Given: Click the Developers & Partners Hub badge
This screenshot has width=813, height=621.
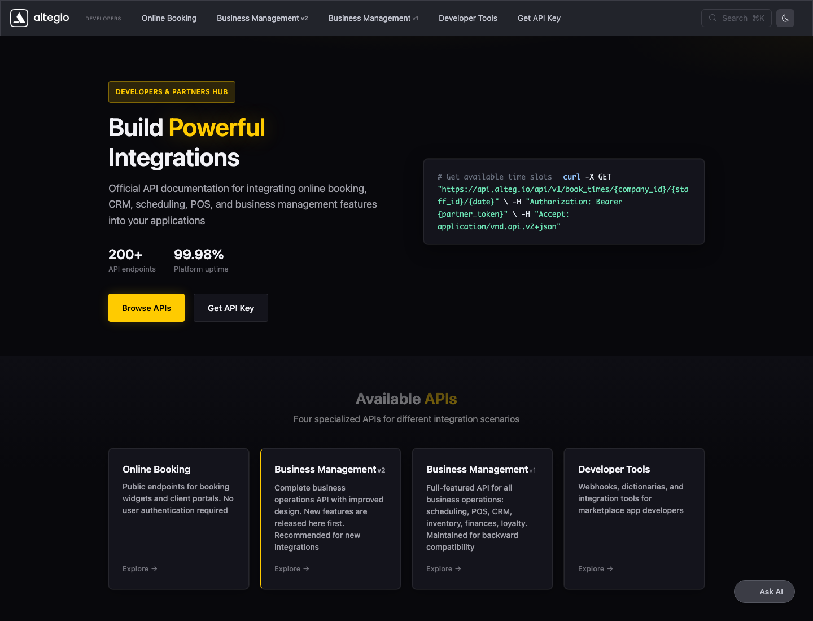Looking at the screenshot, I should pos(172,92).
